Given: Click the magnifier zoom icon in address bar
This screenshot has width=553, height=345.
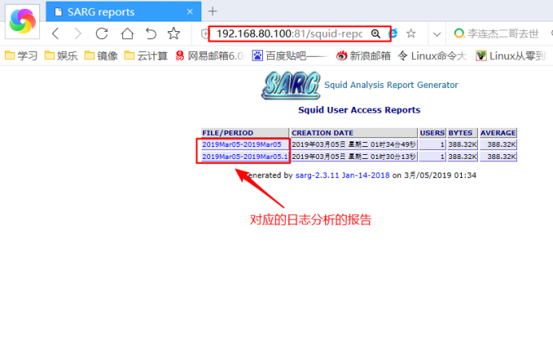Looking at the screenshot, I should click(x=376, y=34).
